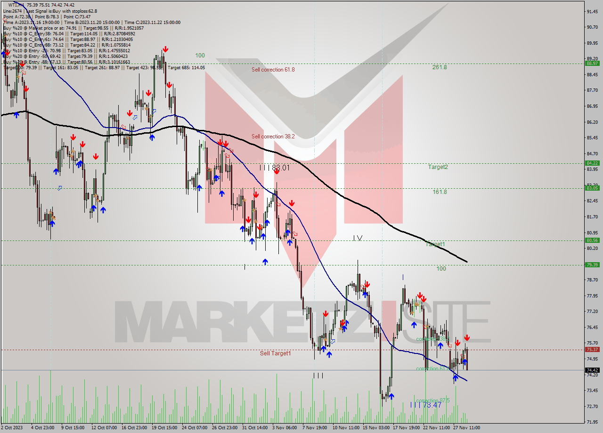Screen dimensions: 603x433
Task: Click the 'I V' wave label
Action: [358, 238]
